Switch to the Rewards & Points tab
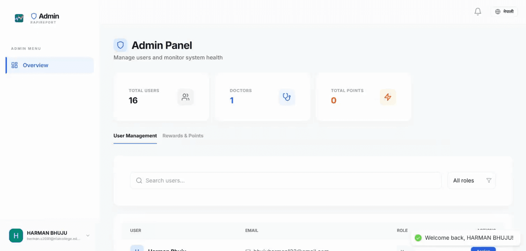 [x=183, y=136]
